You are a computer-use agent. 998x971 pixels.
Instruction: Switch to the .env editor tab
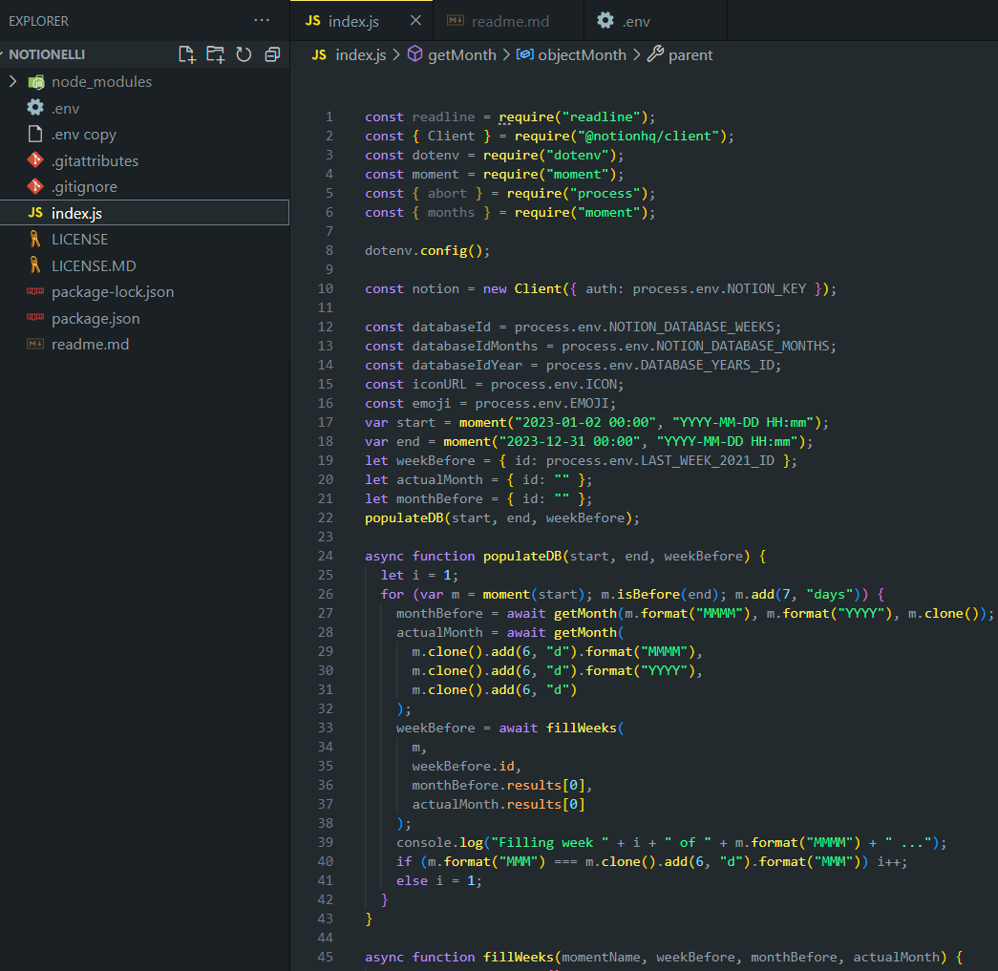(636, 21)
